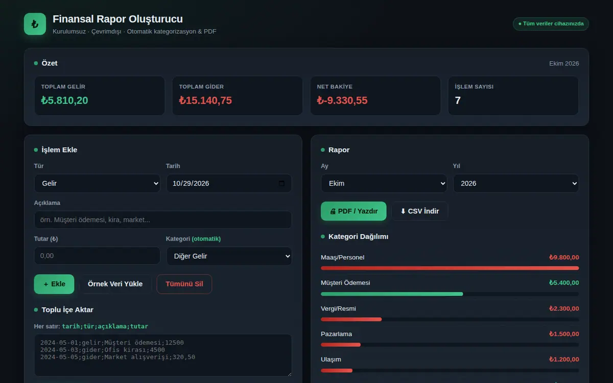This screenshot has width=613, height=383.
Task: Click the Tarih date field 10/29/2026
Action: click(229, 183)
